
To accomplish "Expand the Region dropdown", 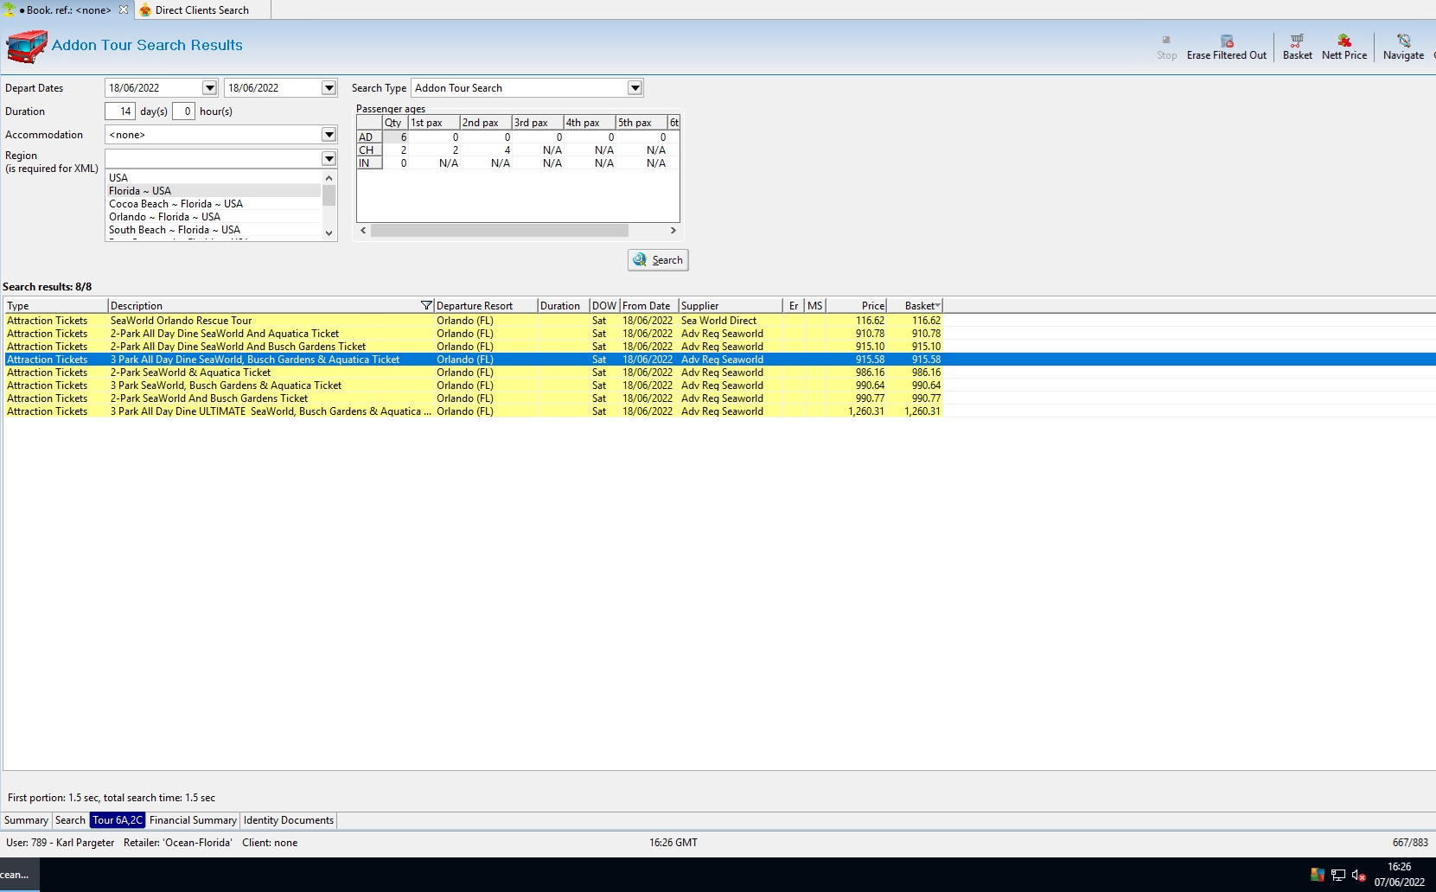I will click(x=329, y=158).
